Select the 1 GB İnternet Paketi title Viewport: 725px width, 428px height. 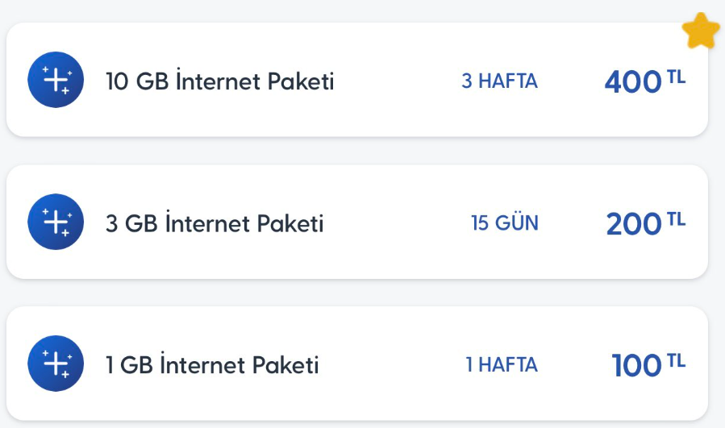tap(212, 364)
